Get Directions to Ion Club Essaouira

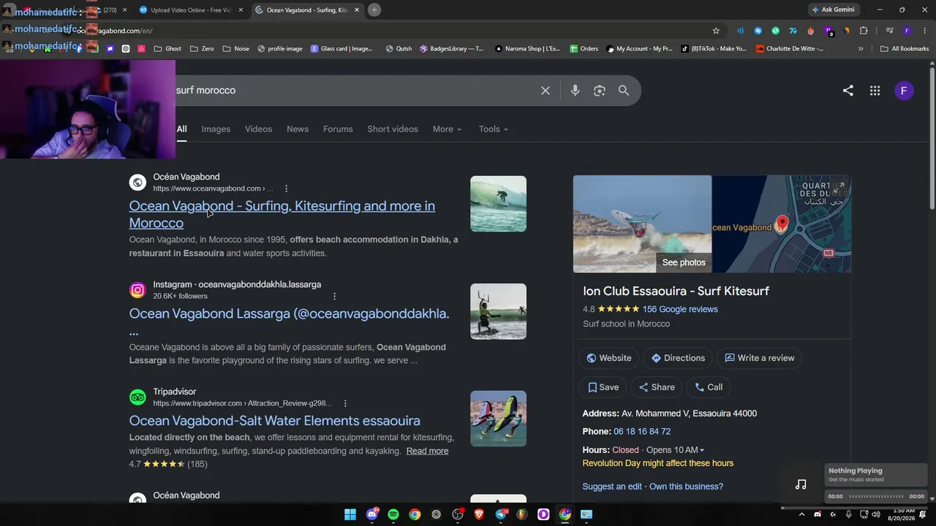coord(678,358)
